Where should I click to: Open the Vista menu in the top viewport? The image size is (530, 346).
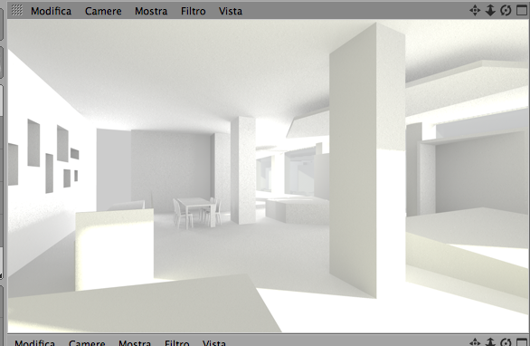231,11
